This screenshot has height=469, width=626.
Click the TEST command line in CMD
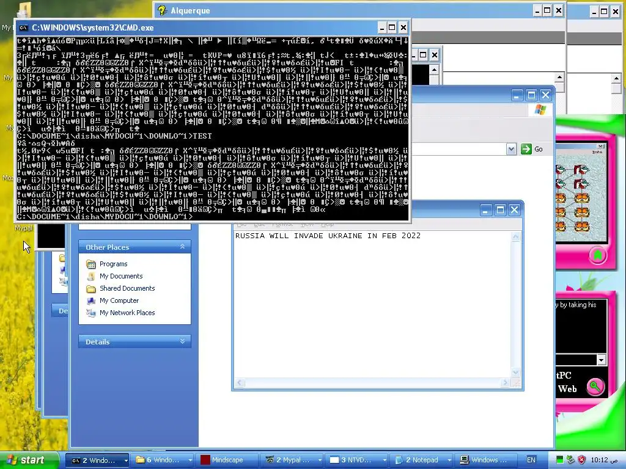click(114, 136)
